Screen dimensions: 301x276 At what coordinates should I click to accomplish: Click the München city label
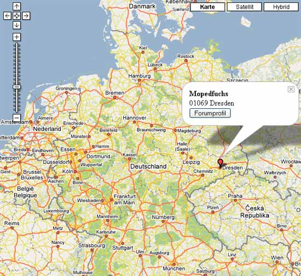(173, 268)
